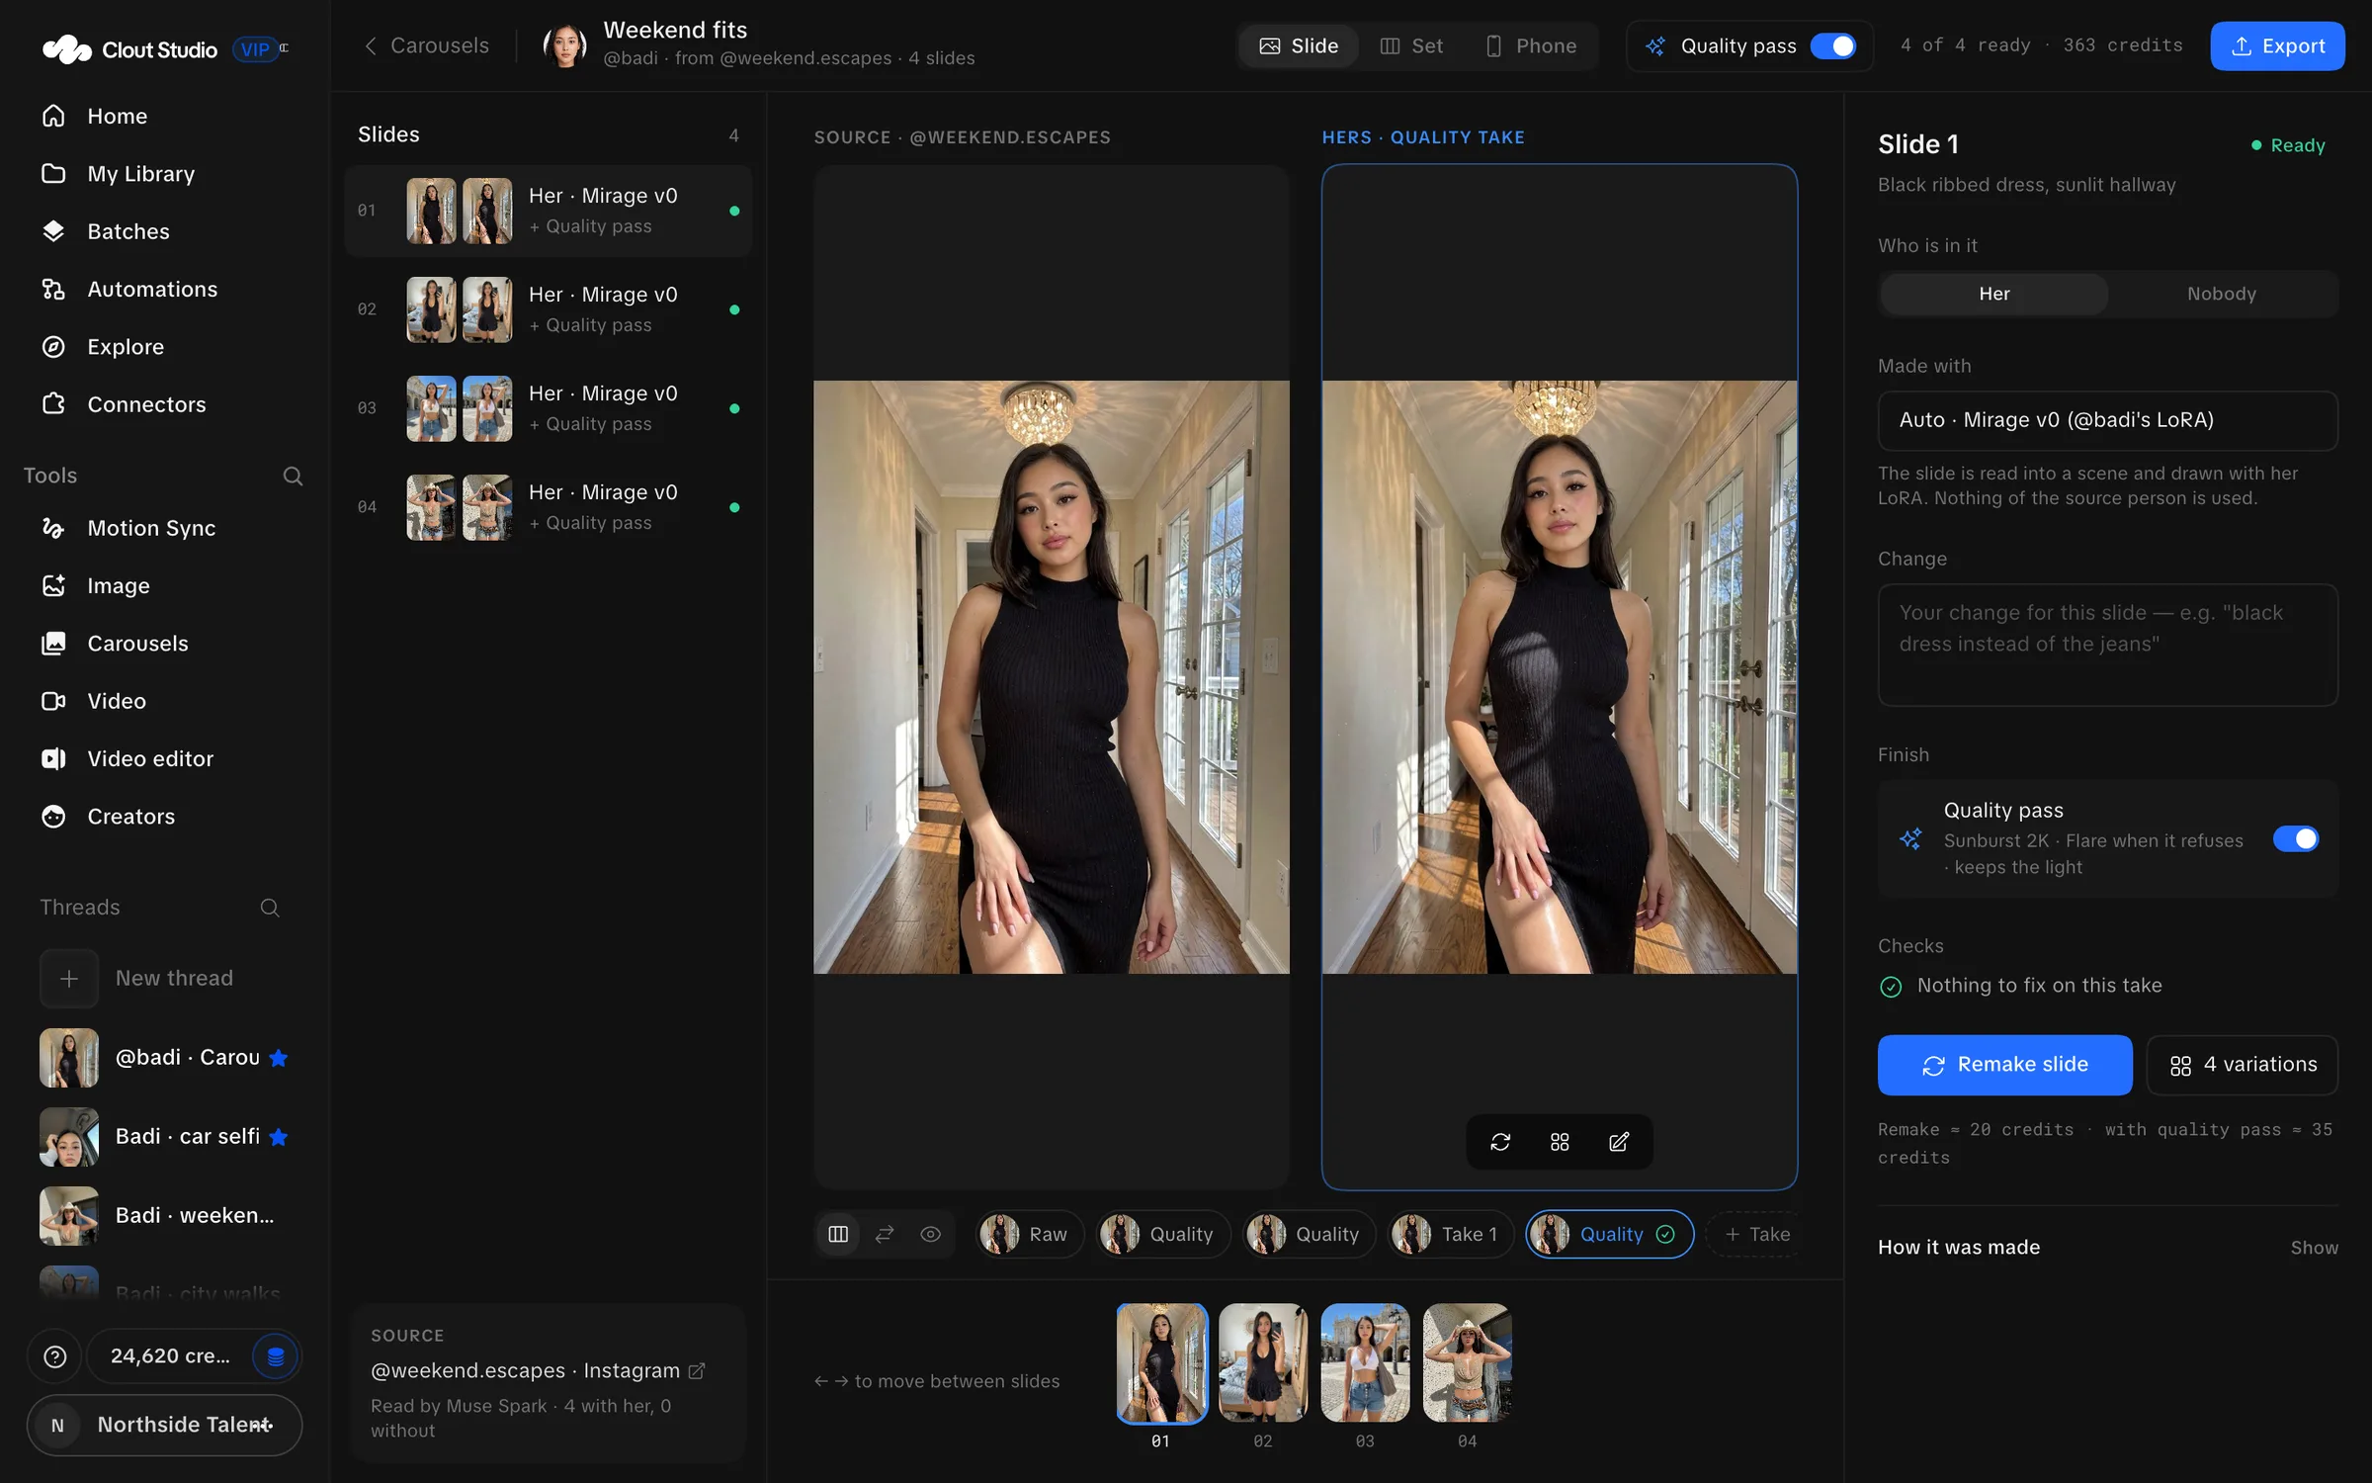Click the swap view icon

point(885,1234)
